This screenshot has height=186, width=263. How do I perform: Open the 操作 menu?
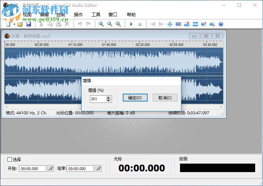coord(78,15)
